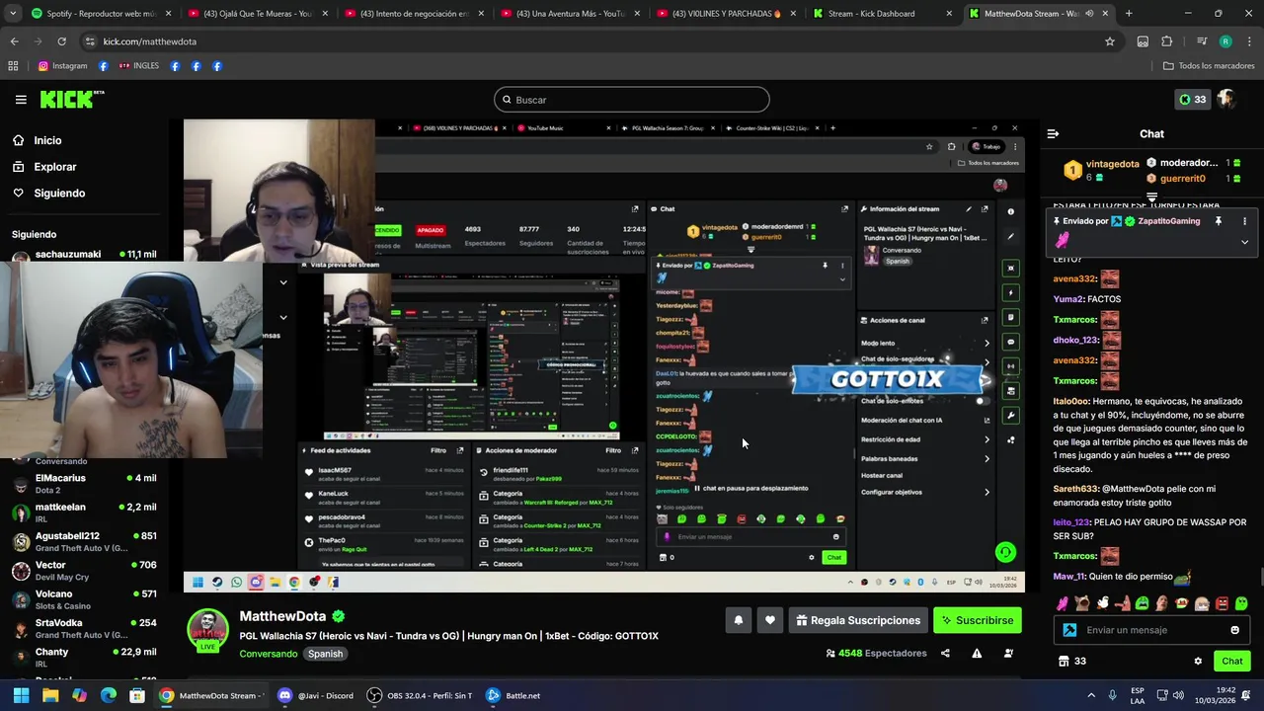
Task: Open emoji picker in chat input
Action: tap(1234, 630)
